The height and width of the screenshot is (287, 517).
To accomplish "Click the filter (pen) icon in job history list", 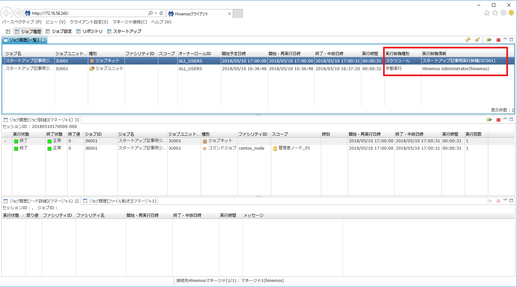I will [477, 40].
